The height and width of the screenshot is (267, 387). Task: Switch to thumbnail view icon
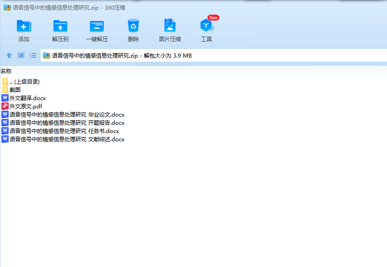(21, 55)
